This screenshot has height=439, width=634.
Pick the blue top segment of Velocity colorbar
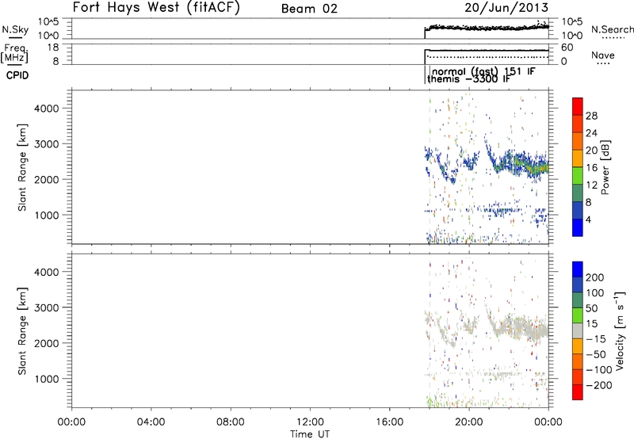[x=578, y=269]
